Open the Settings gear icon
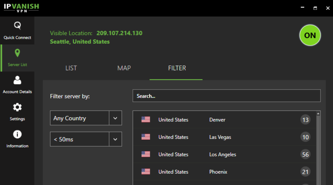This screenshot has height=185, width=333. tap(17, 107)
